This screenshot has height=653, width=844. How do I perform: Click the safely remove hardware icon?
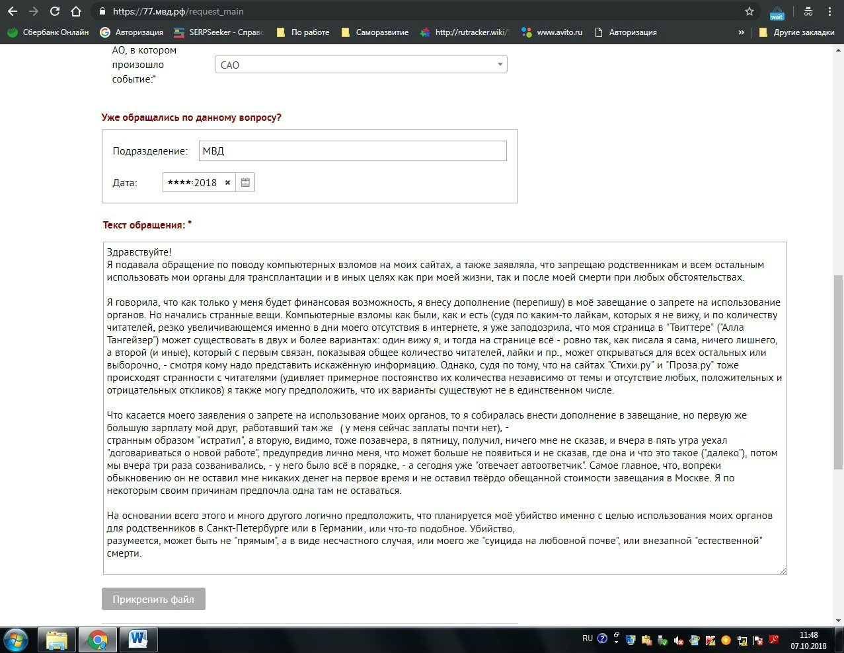pos(662,640)
